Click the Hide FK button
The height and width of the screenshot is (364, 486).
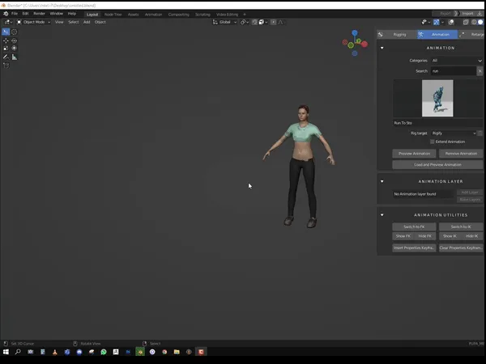[425, 236]
